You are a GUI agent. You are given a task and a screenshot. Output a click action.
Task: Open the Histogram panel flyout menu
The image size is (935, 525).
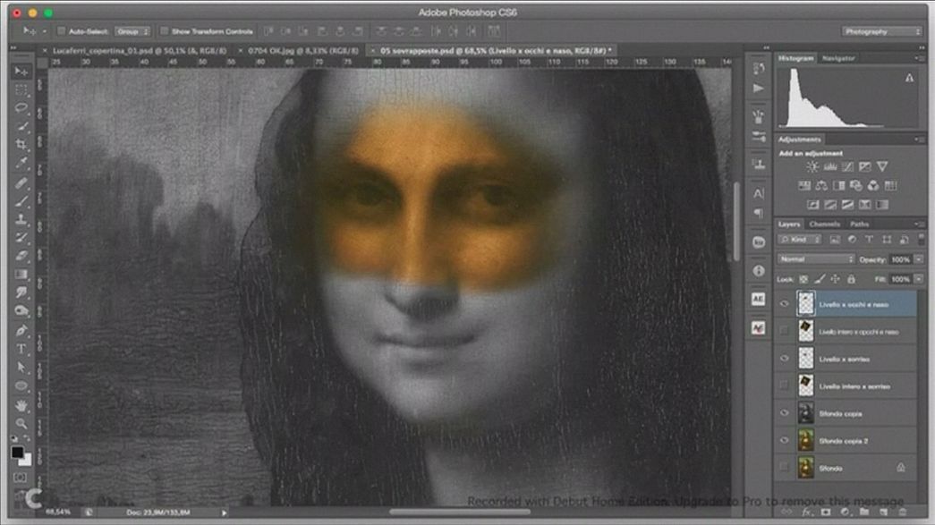[x=919, y=58]
